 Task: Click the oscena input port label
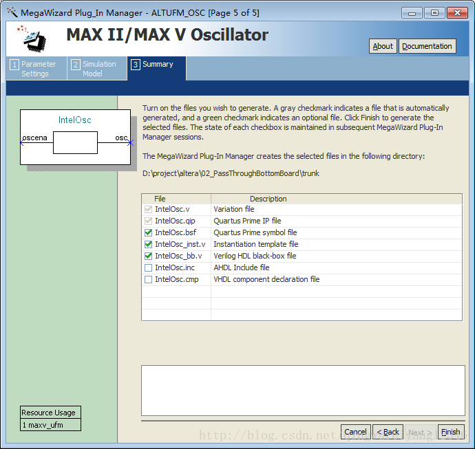click(34, 138)
